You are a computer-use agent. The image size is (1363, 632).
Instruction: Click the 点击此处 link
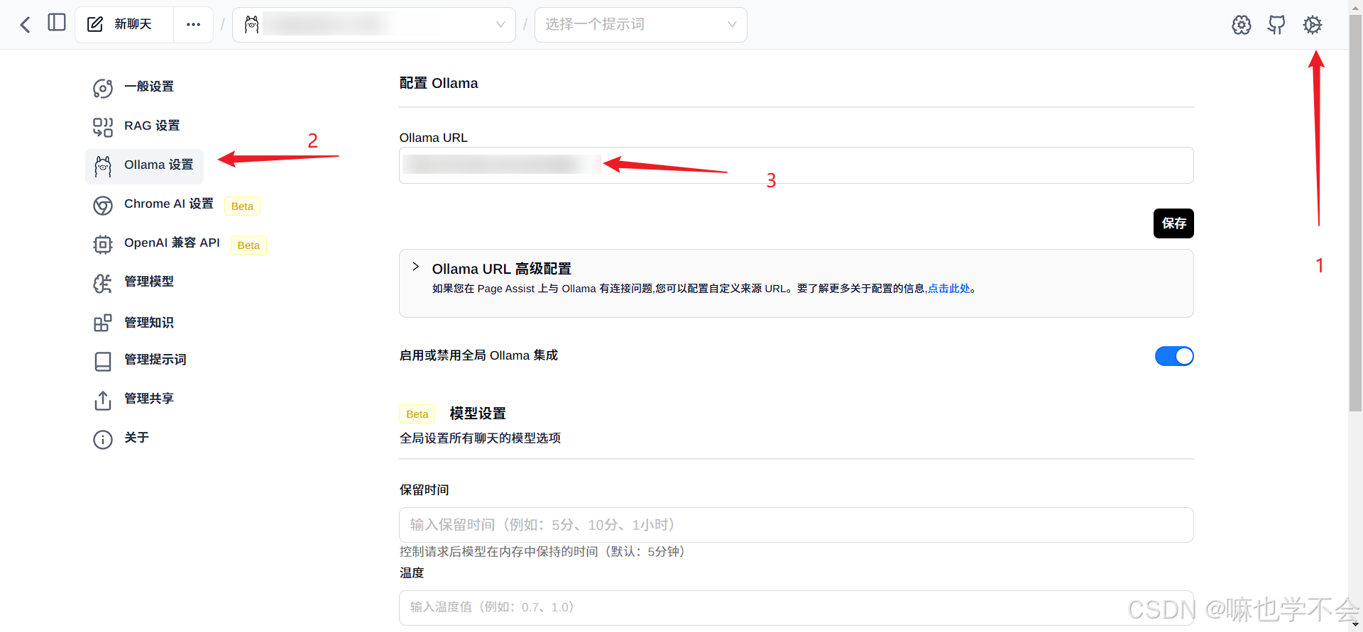(948, 289)
